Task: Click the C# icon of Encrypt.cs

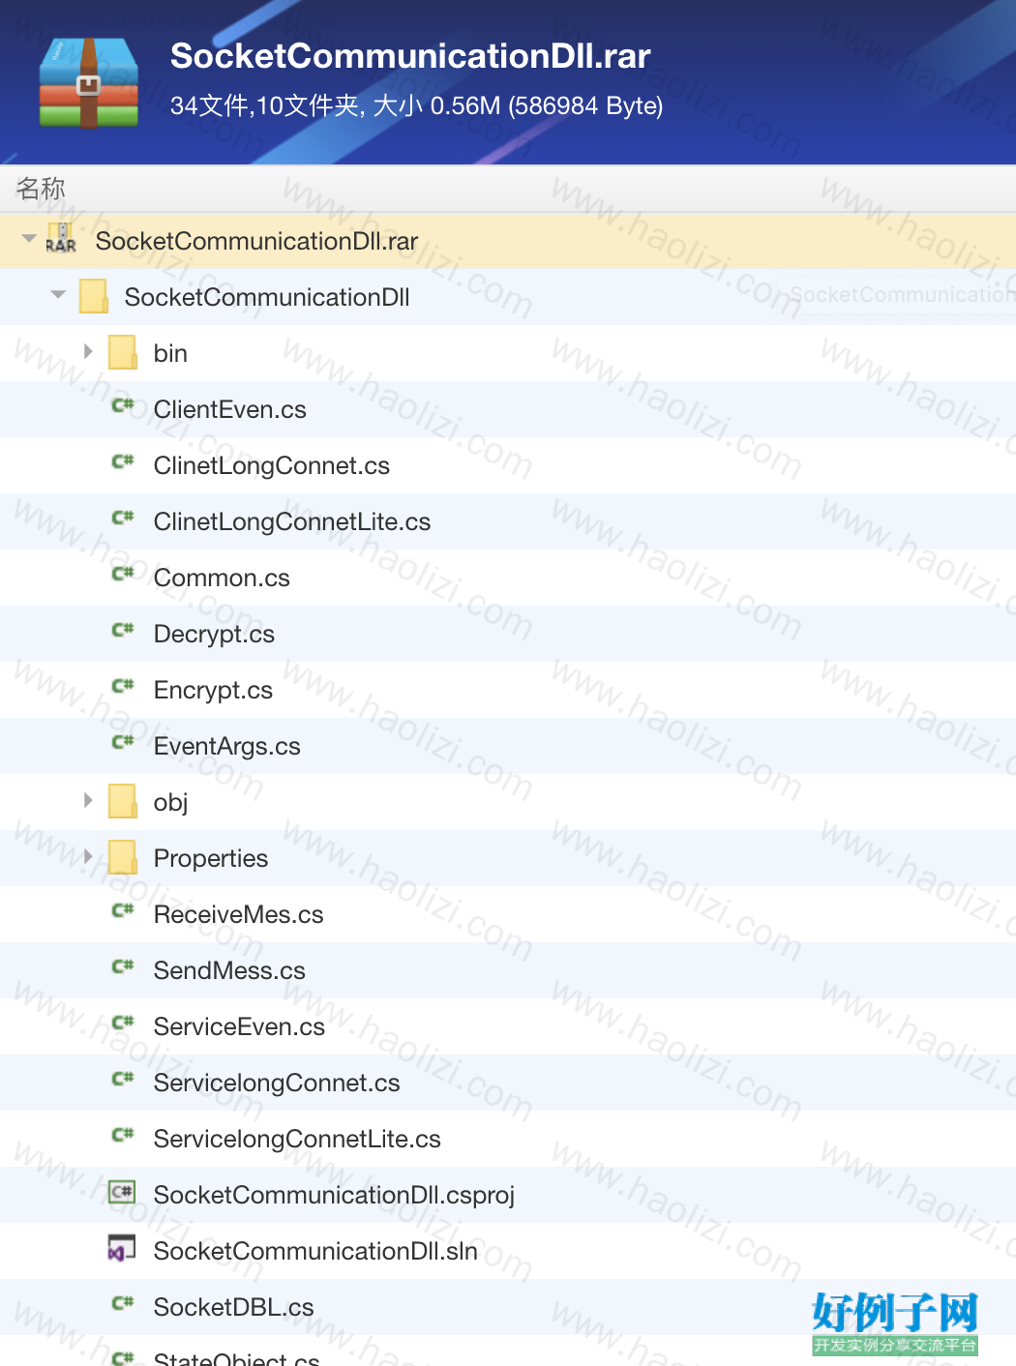Action: [123, 686]
